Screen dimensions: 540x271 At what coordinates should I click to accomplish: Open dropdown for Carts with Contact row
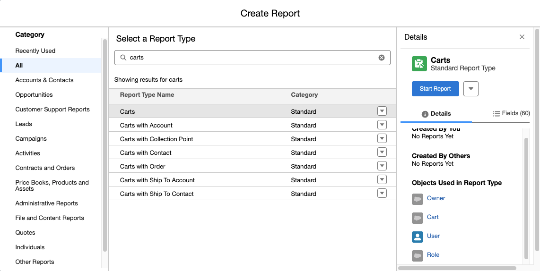point(382,152)
